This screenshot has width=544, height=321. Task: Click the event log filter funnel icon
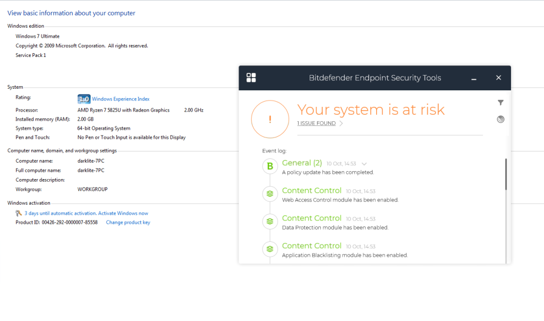point(500,103)
